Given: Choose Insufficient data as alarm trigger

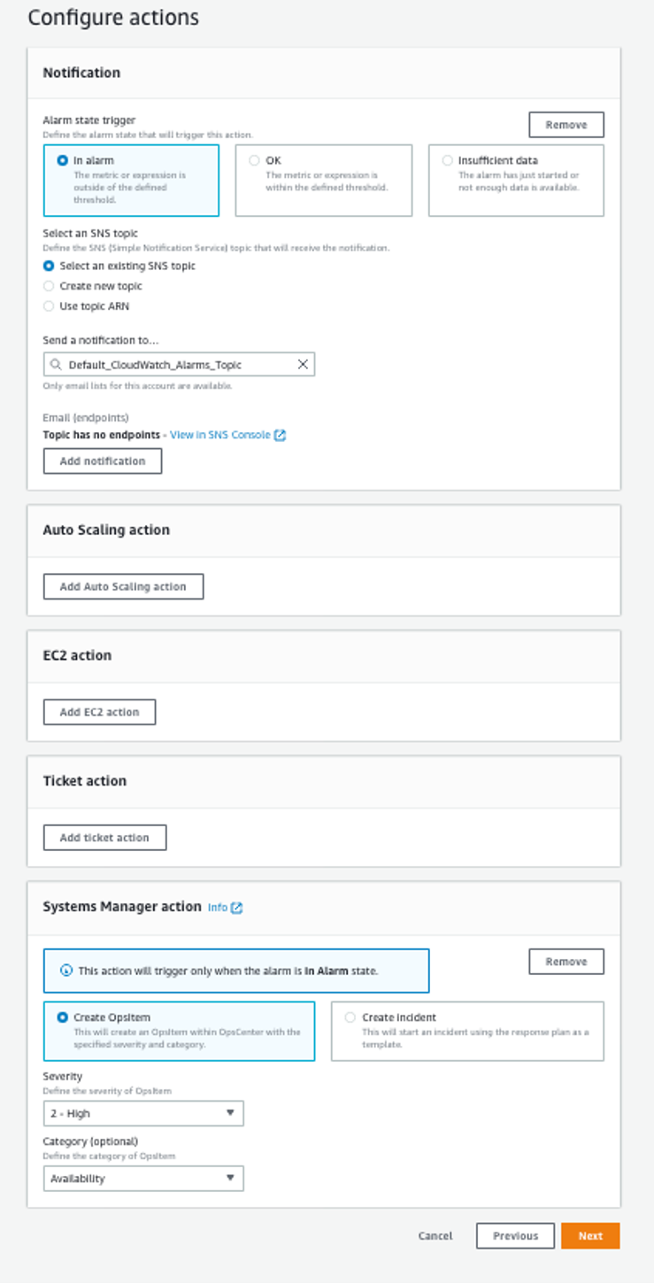Looking at the screenshot, I should click(x=447, y=160).
